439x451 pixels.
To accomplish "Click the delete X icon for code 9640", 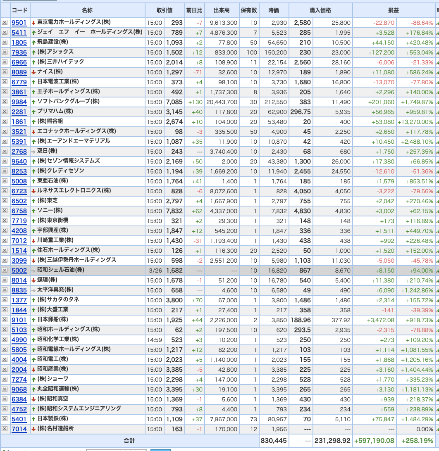I will tap(4, 161).
